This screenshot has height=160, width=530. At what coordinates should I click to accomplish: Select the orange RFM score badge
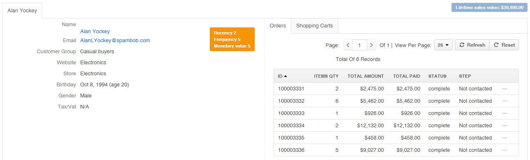pyautogui.click(x=232, y=39)
